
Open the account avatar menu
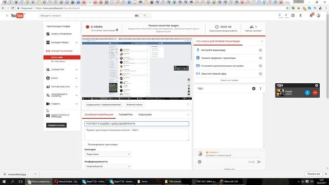coord(319,15)
